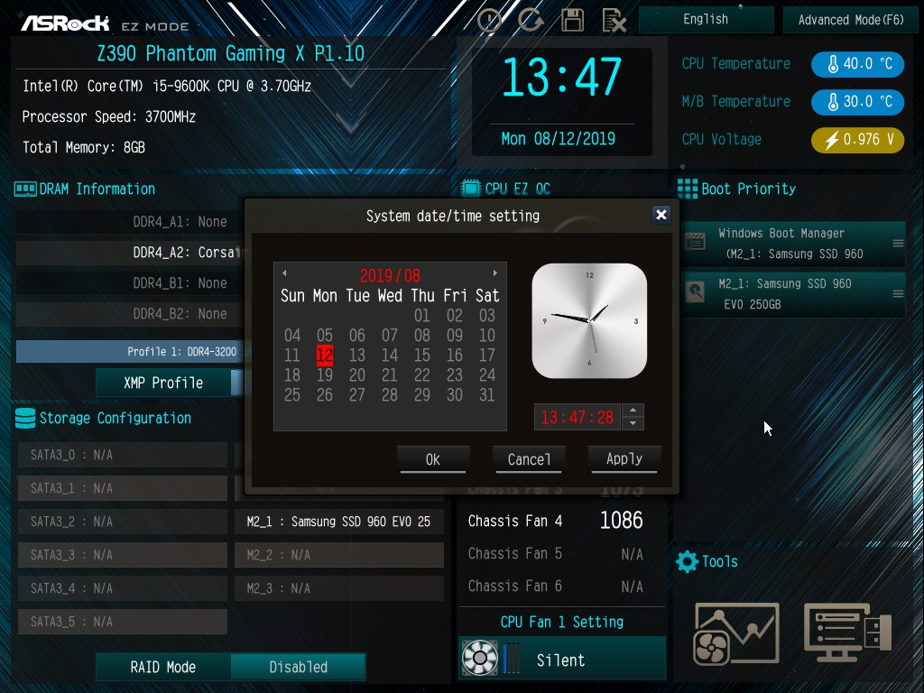
Task: Click the DDR4_B2: None slot
Action: pyautogui.click(x=130, y=314)
